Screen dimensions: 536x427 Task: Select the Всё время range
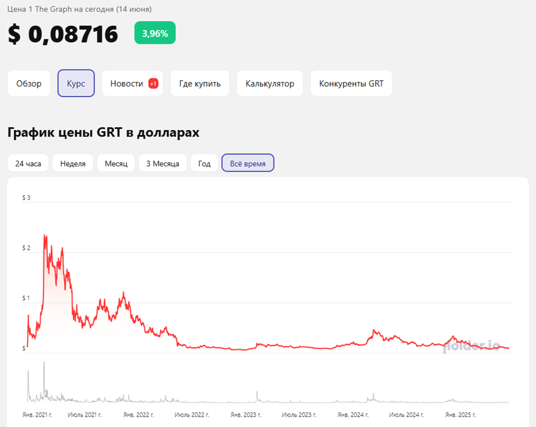click(248, 163)
